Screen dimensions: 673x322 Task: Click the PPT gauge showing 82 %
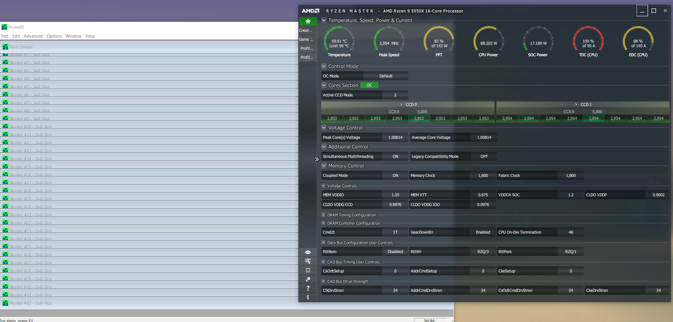point(439,42)
